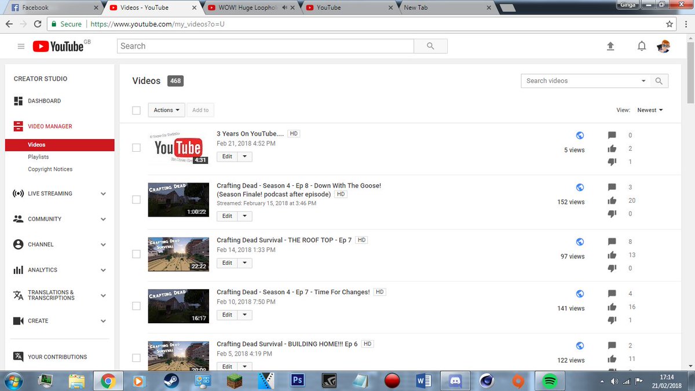Image resolution: width=695 pixels, height=391 pixels.
Task: Click the globe privacy icon for Time For Changes
Action: 580,294
